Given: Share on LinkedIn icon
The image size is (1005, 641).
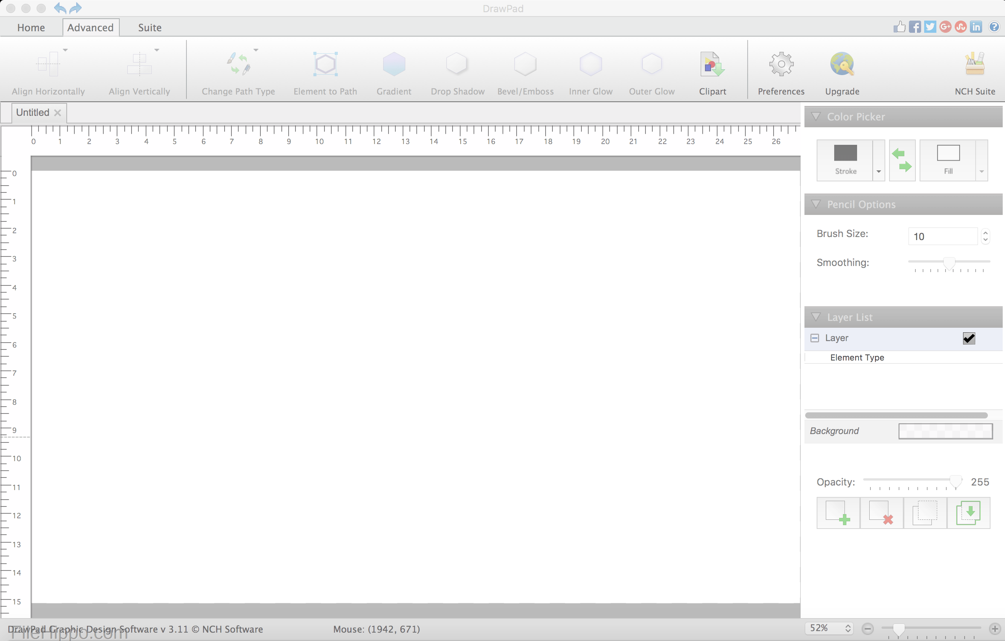Looking at the screenshot, I should [x=976, y=27].
